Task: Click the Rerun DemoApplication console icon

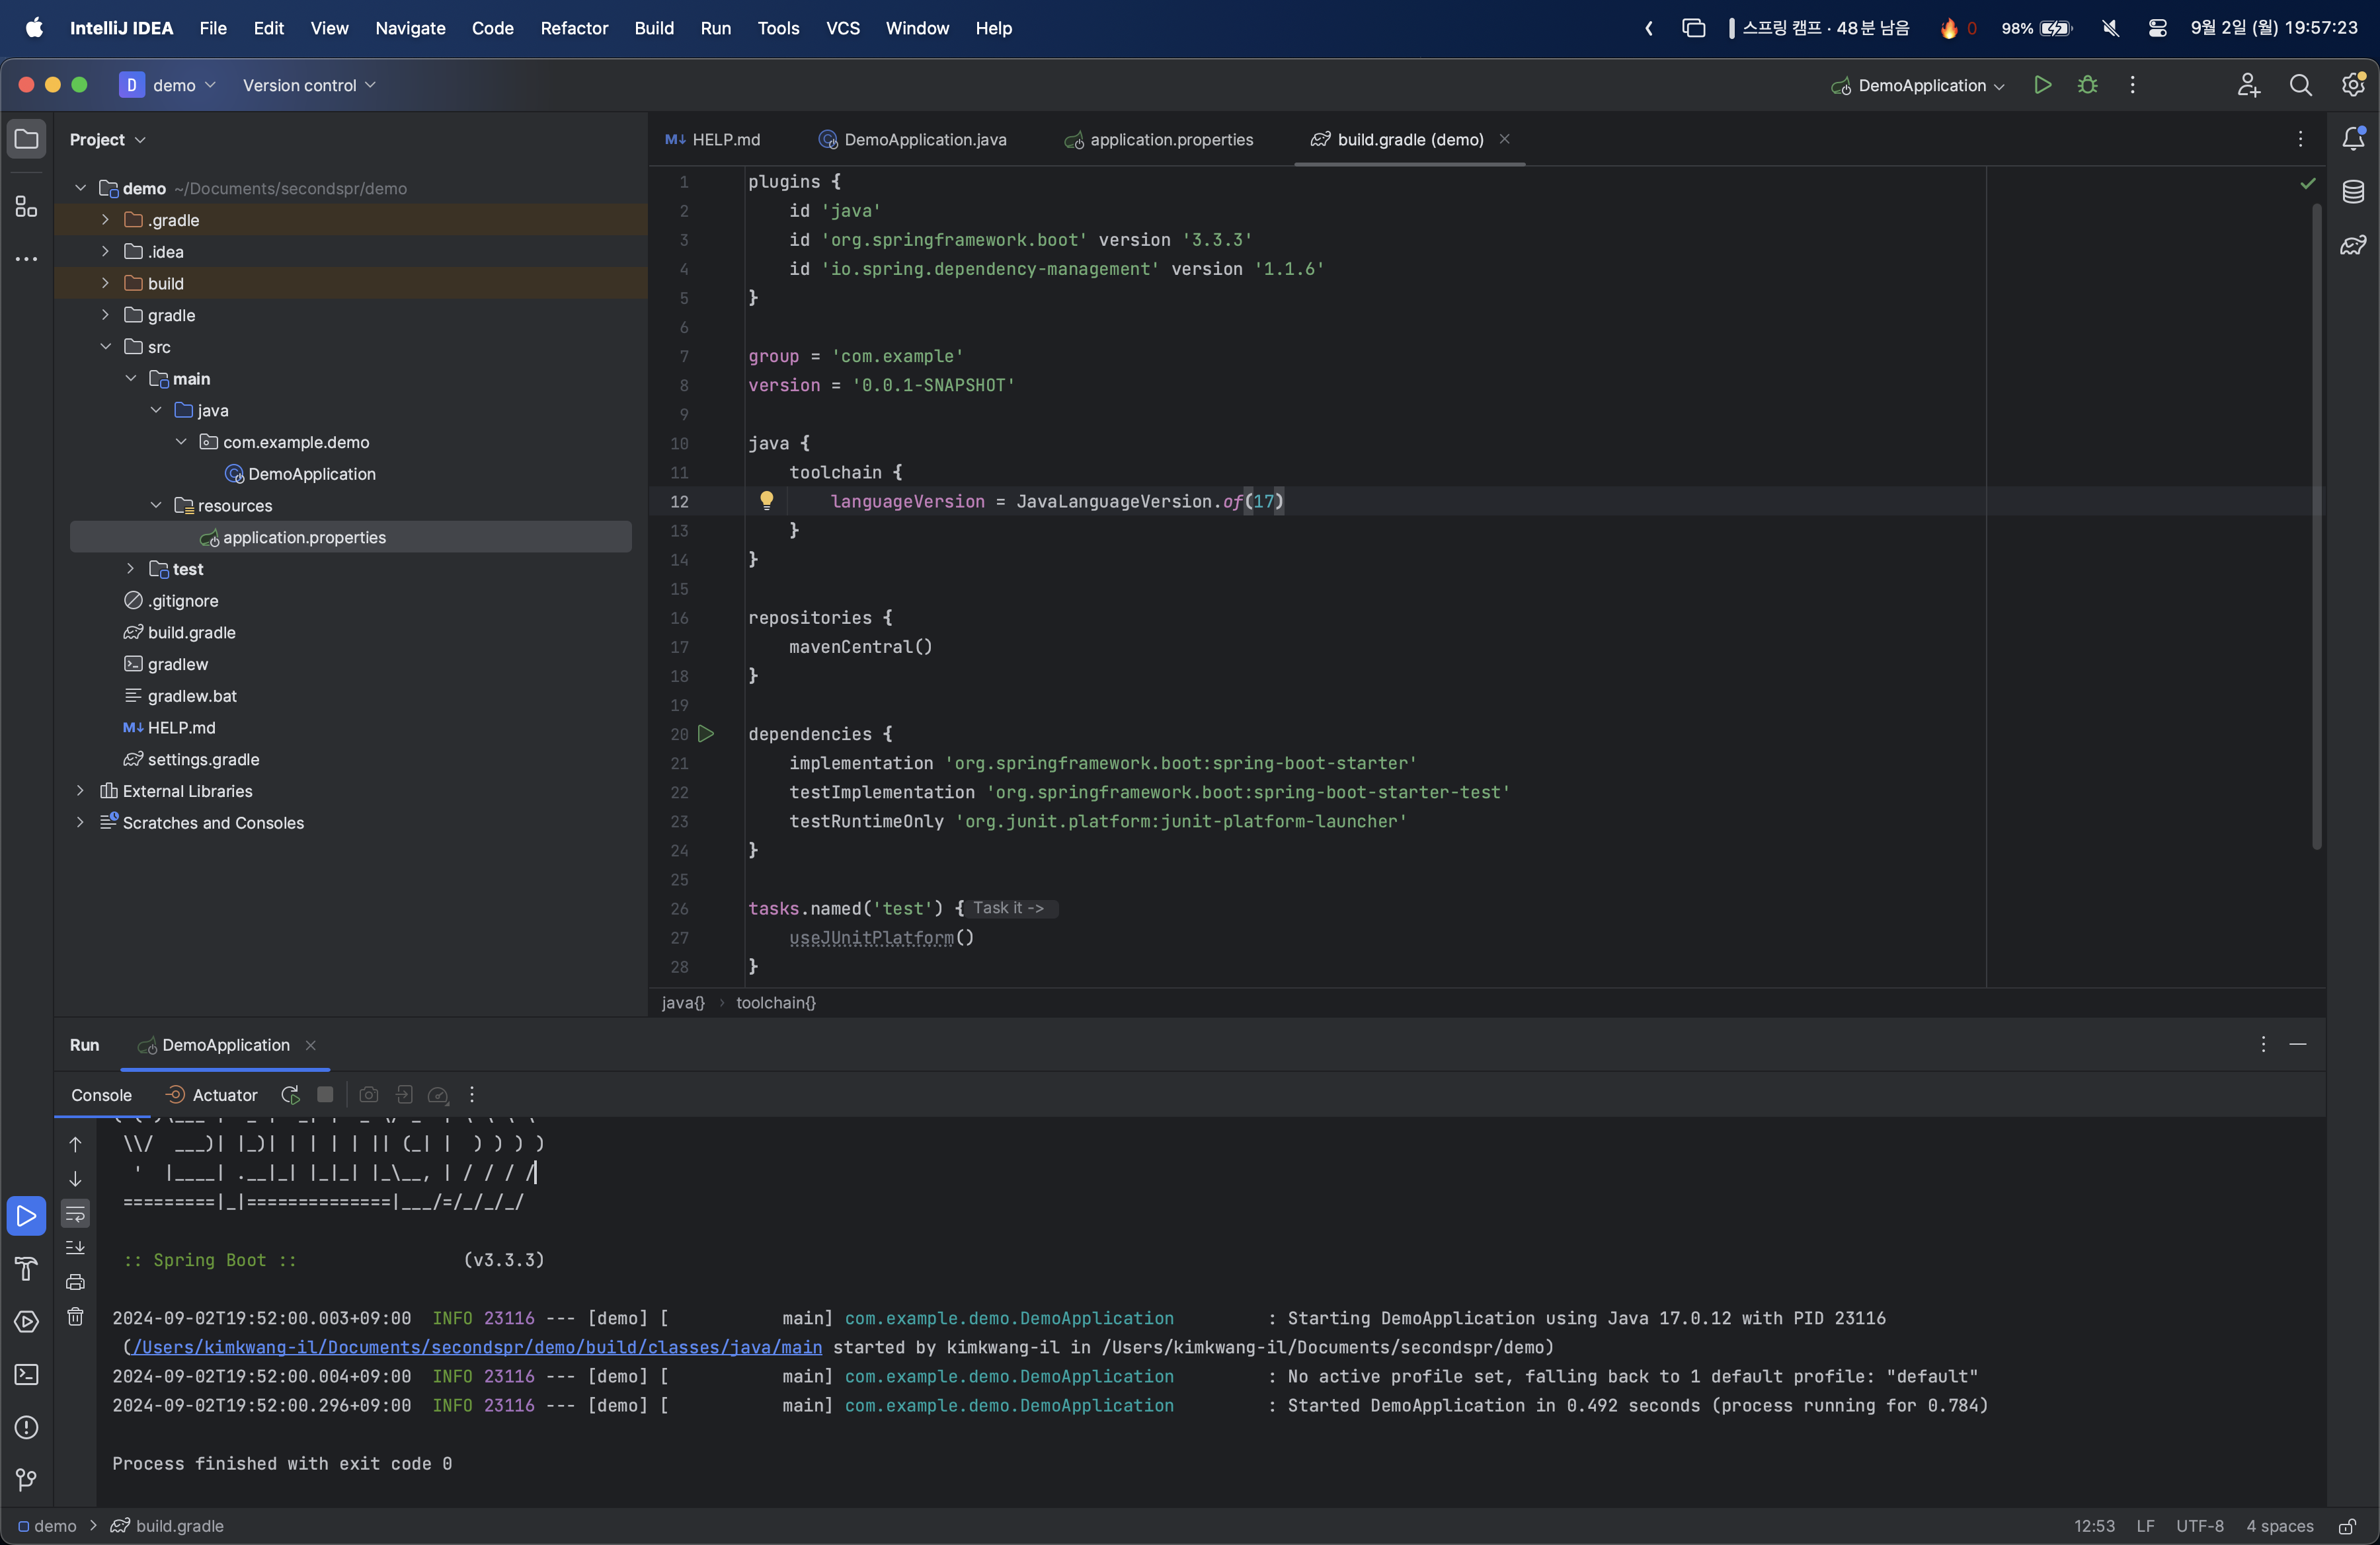Action: pyautogui.click(x=290, y=1095)
